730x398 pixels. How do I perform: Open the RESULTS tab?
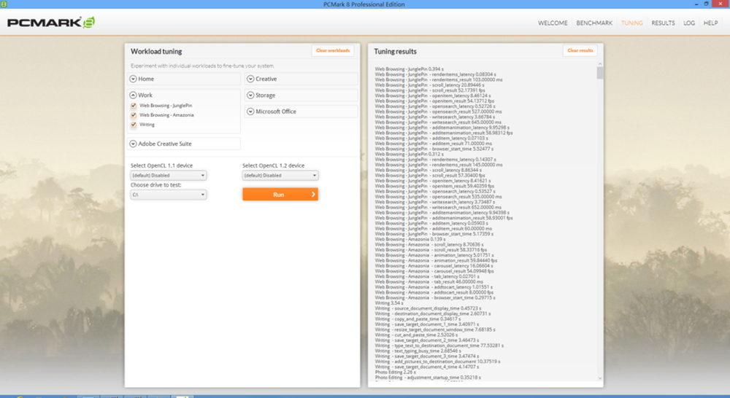point(663,23)
